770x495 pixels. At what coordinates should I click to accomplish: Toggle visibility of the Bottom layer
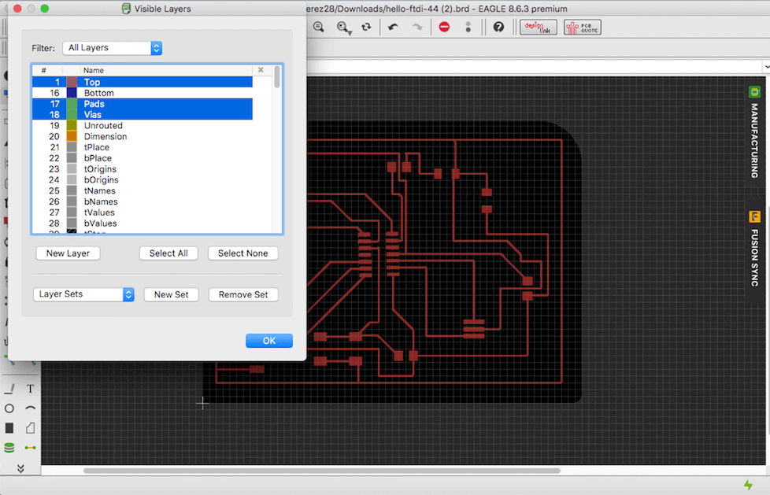pos(98,93)
